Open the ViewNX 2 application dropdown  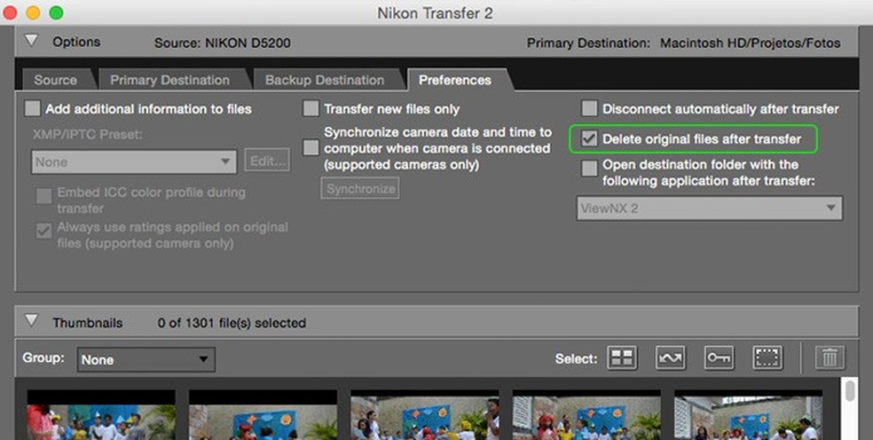[x=710, y=208]
